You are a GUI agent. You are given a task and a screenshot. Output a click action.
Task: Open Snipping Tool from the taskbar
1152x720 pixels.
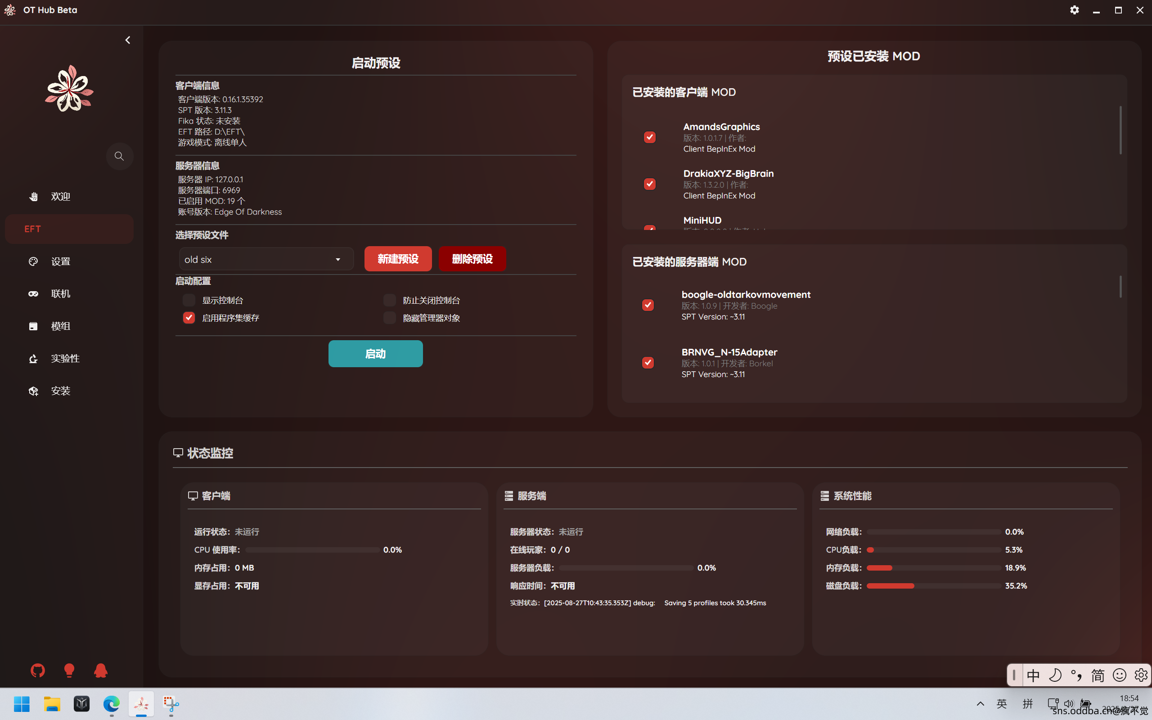pyautogui.click(x=171, y=704)
